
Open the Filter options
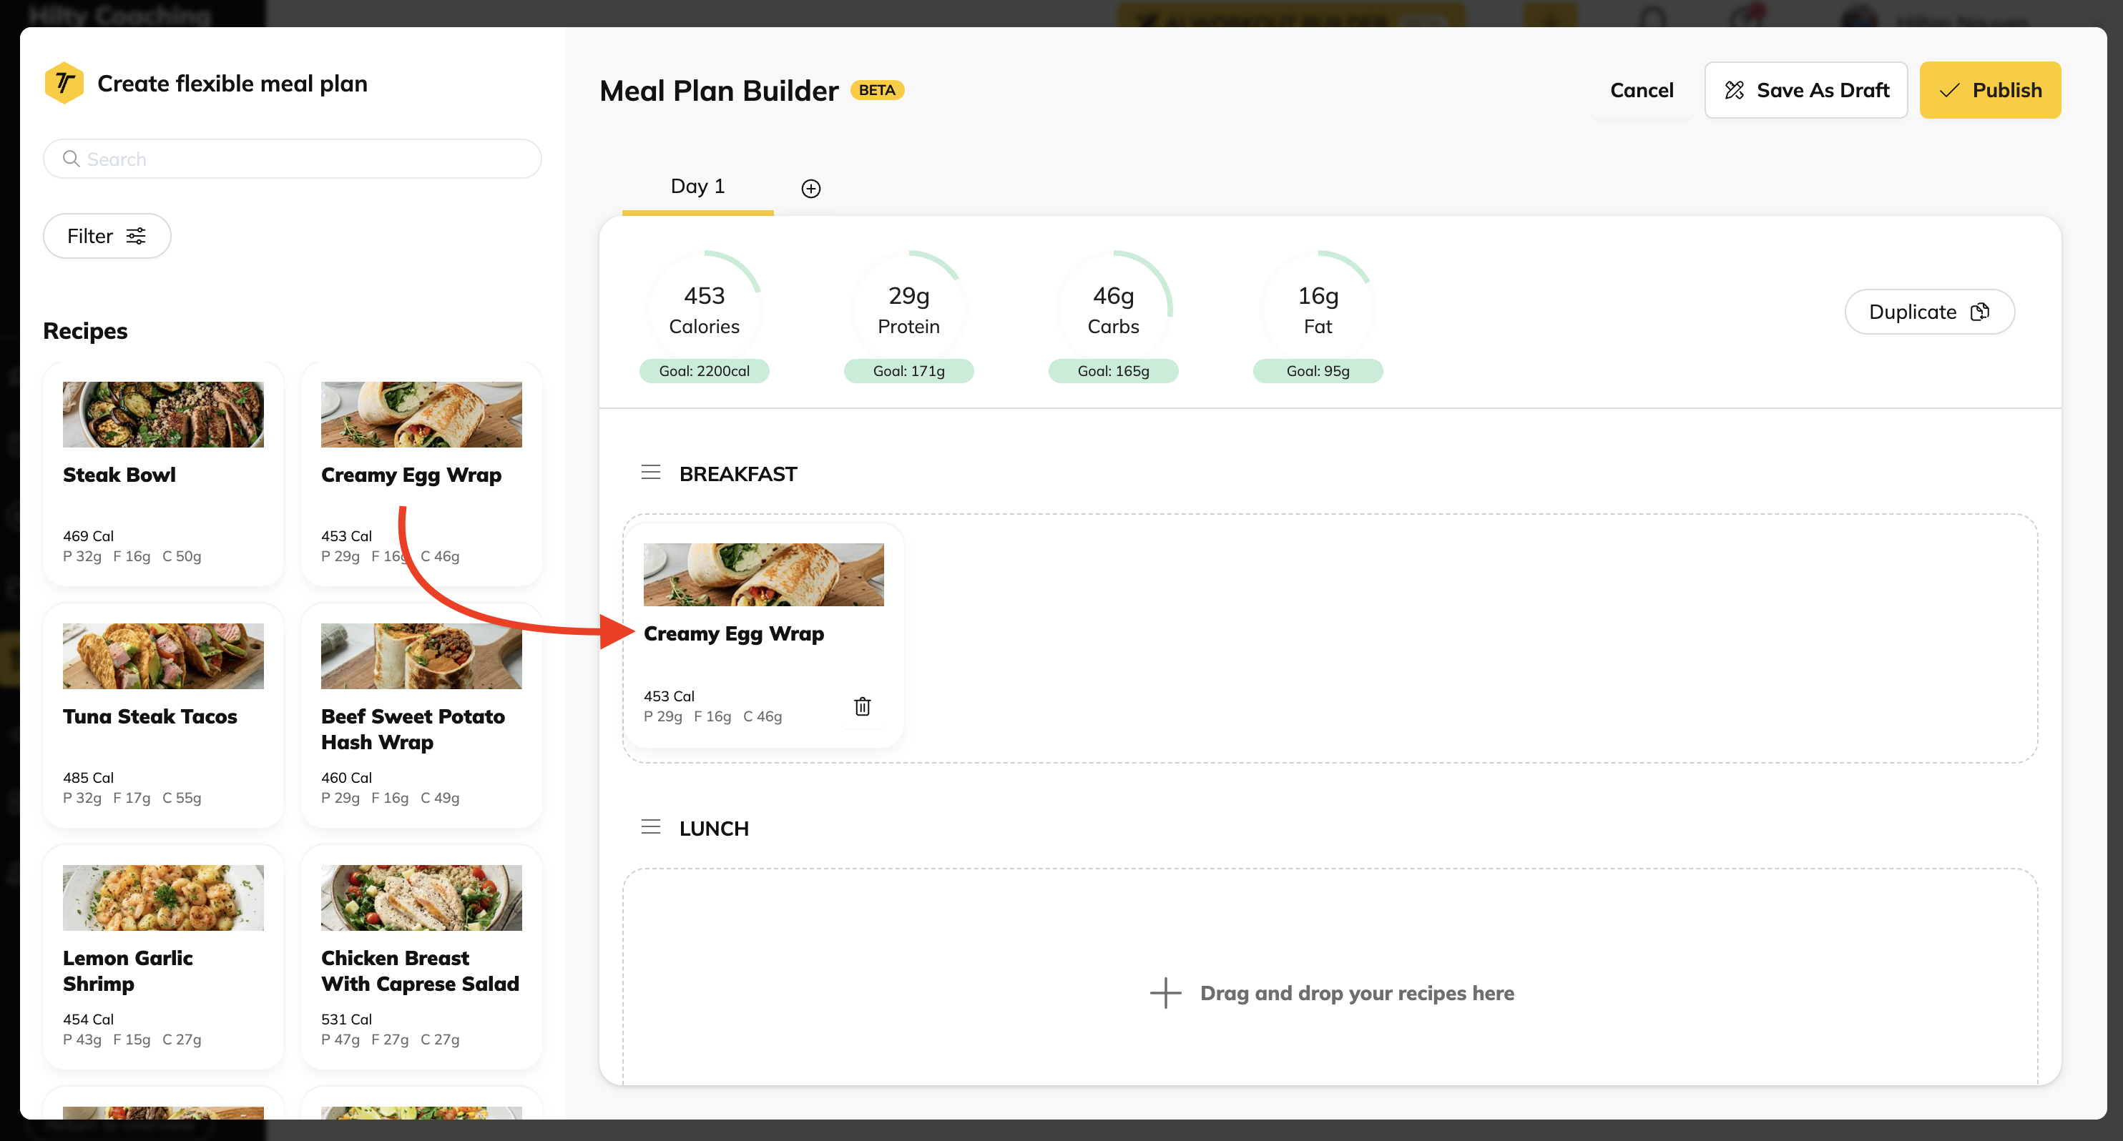[107, 237]
